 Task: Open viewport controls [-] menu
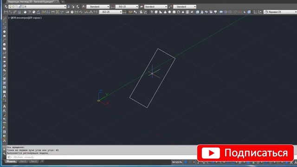(9, 18)
